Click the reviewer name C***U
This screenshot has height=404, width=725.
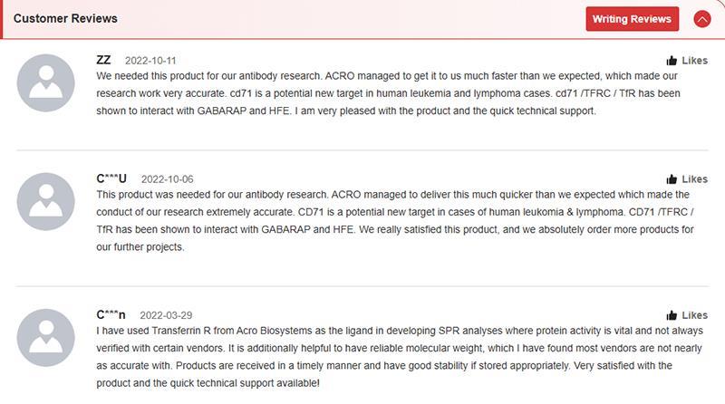pos(111,178)
